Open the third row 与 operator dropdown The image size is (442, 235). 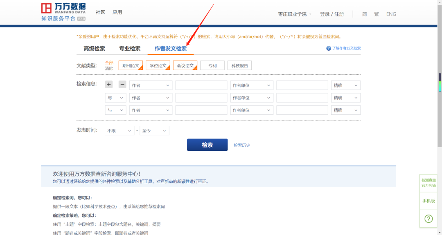[115, 110]
